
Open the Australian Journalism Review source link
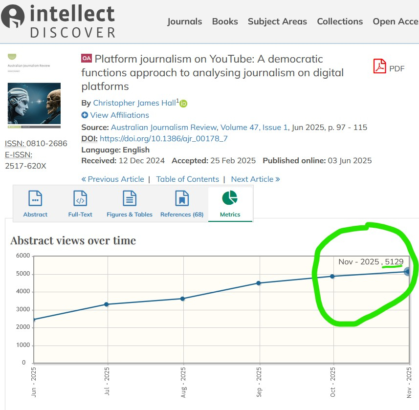click(164, 128)
